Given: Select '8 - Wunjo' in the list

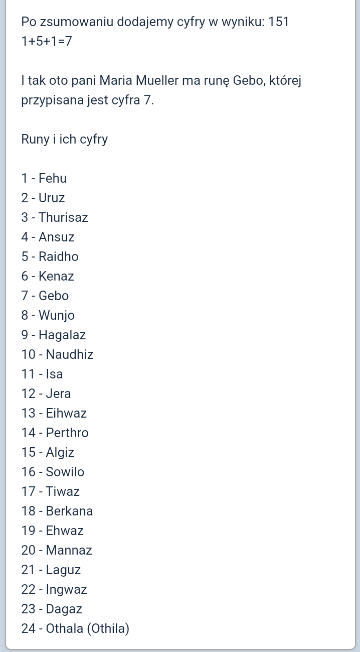Looking at the screenshot, I should (x=48, y=315).
